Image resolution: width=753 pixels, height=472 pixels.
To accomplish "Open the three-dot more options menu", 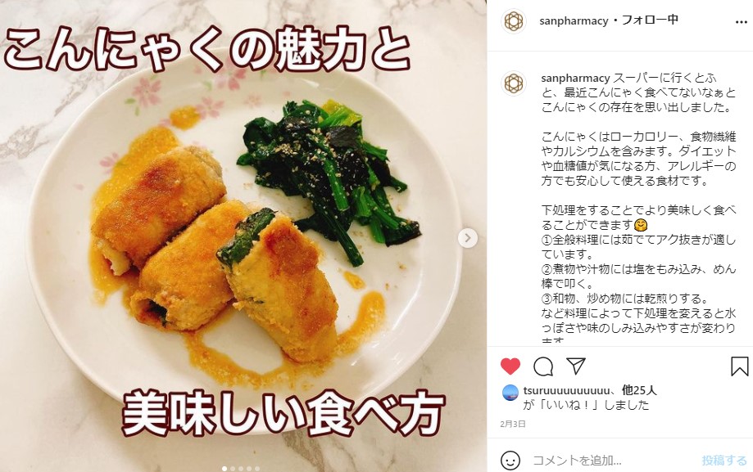I will click(741, 22).
